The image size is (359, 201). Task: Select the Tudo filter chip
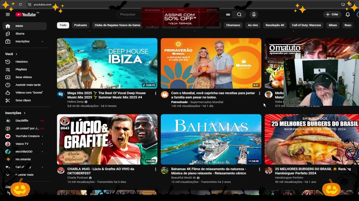pos(63,25)
